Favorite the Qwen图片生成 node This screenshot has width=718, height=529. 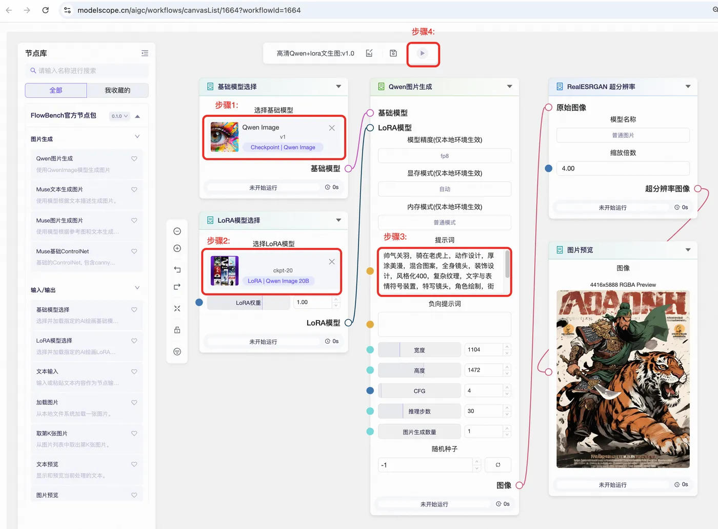pos(134,159)
